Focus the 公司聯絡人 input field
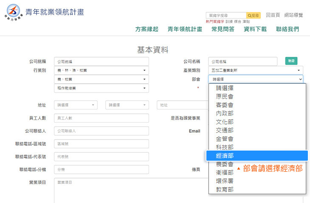Screen dimensions: 310x203 [101, 131]
